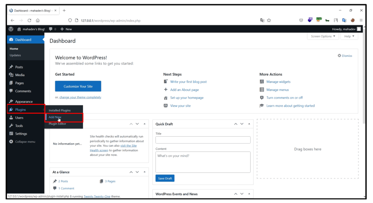Select Dashboard in sidebar
The width and height of the screenshot is (373, 203).
click(x=26, y=40)
